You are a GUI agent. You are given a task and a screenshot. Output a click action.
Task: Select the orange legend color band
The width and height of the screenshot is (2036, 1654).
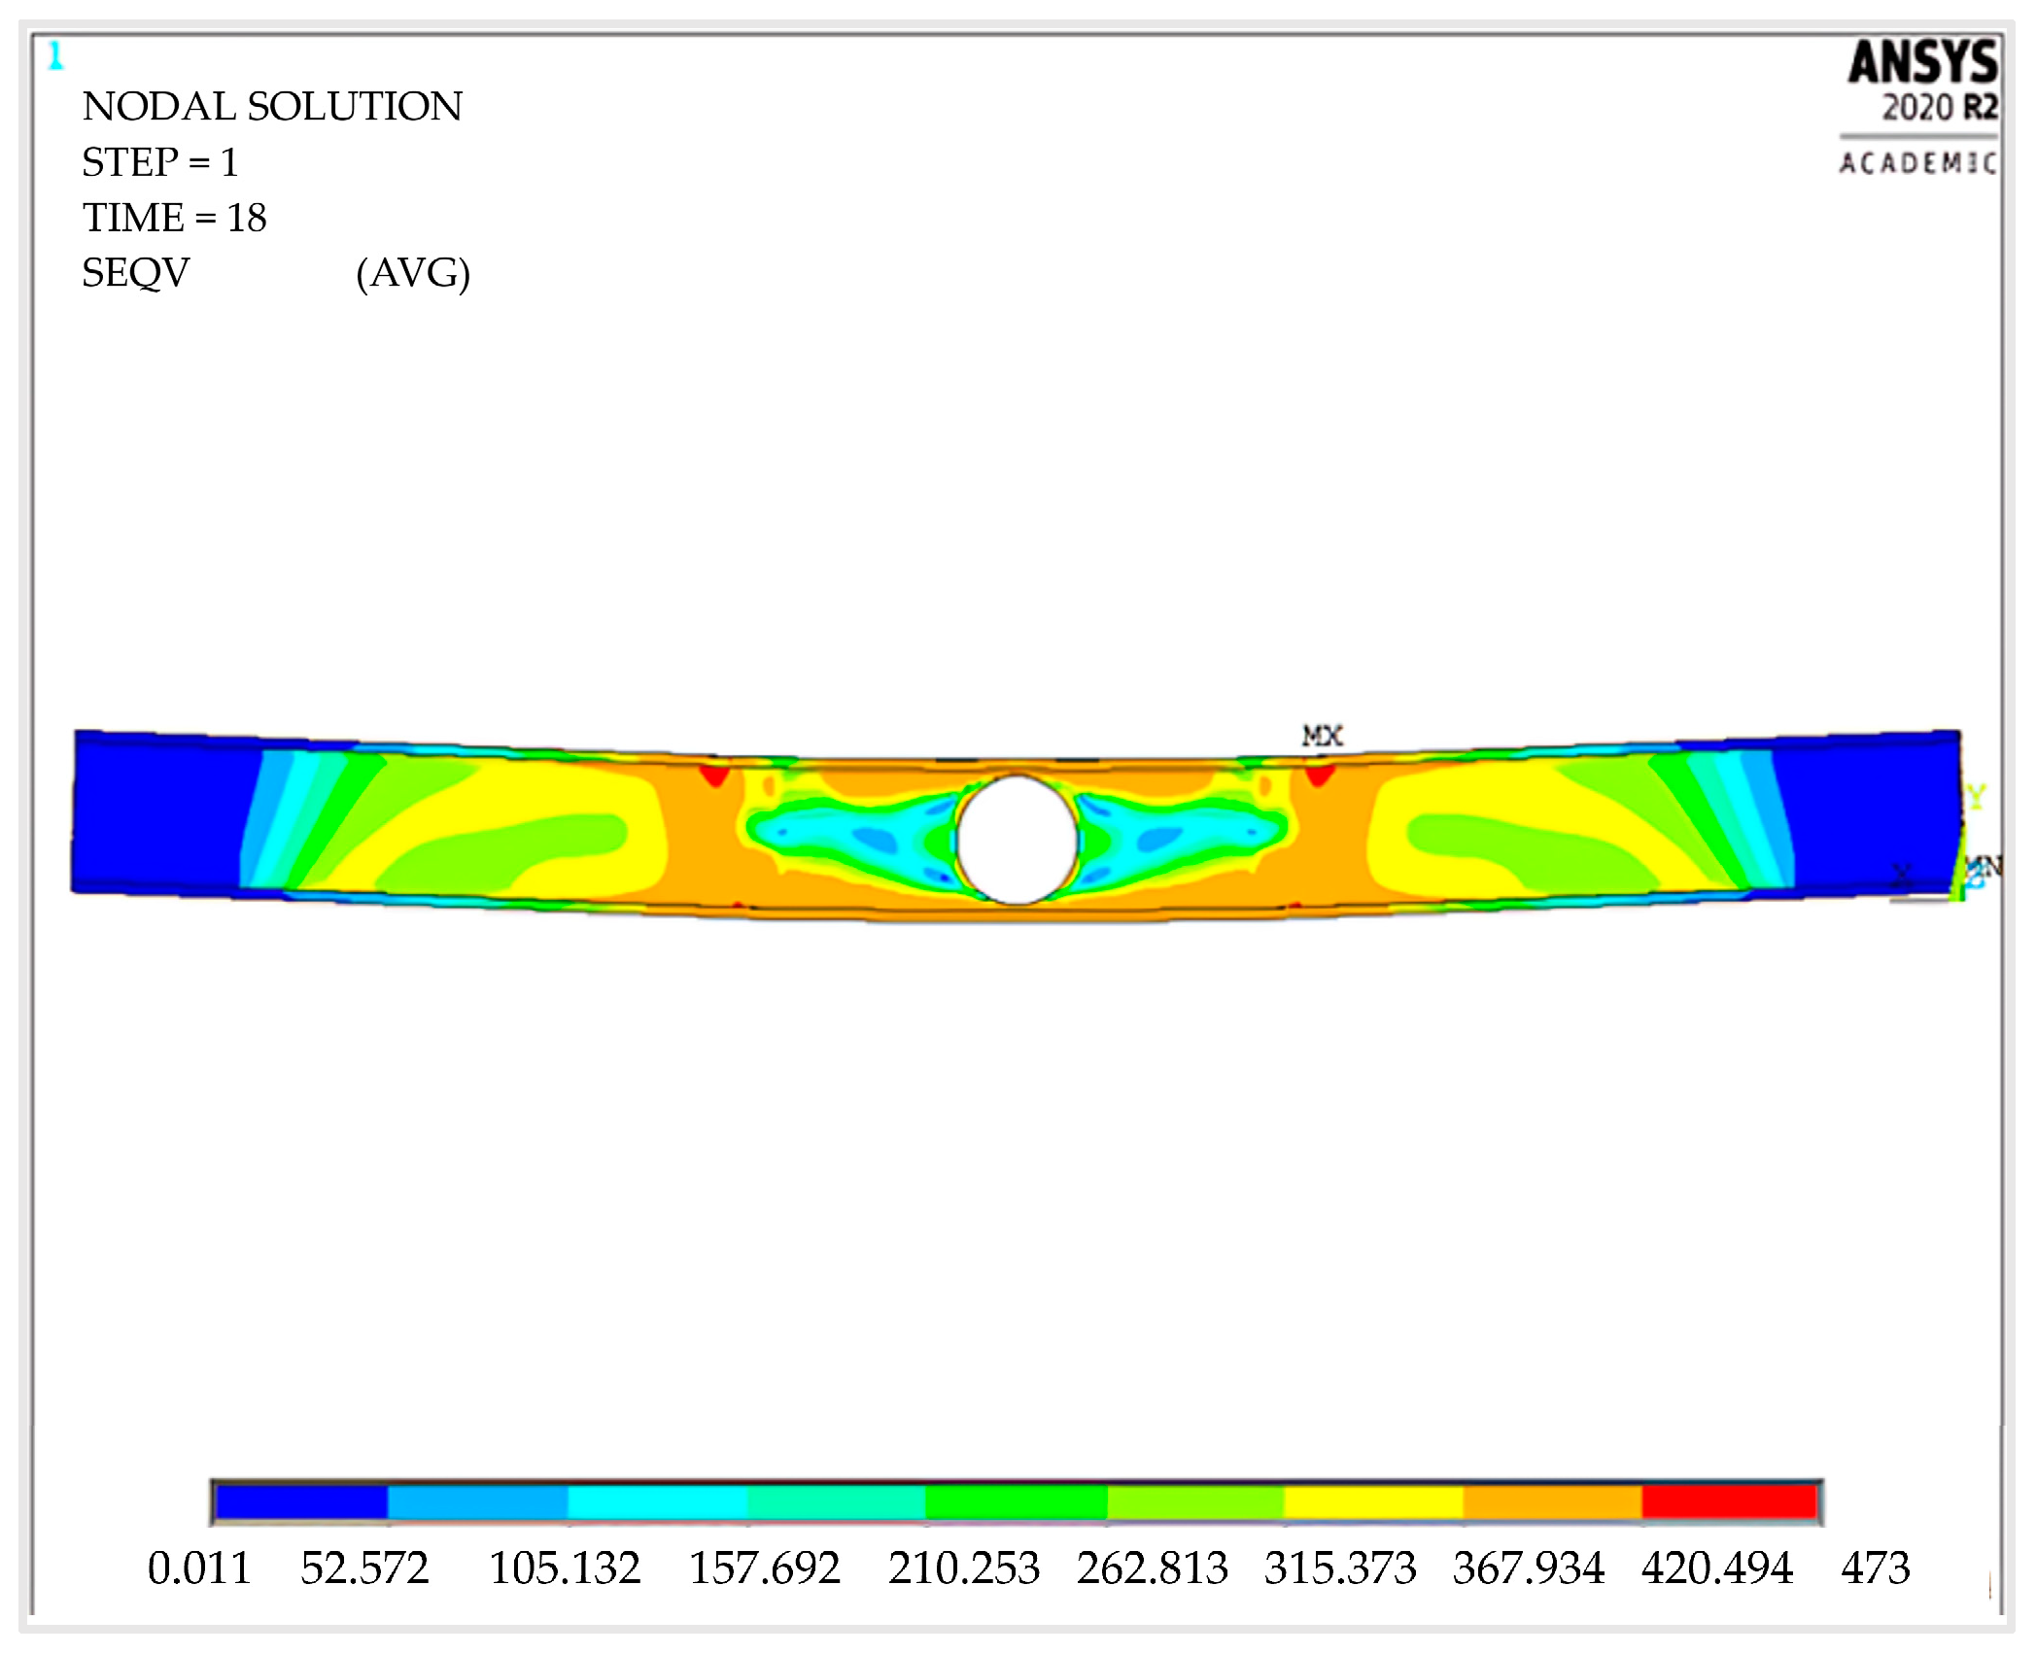(x=1552, y=1502)
